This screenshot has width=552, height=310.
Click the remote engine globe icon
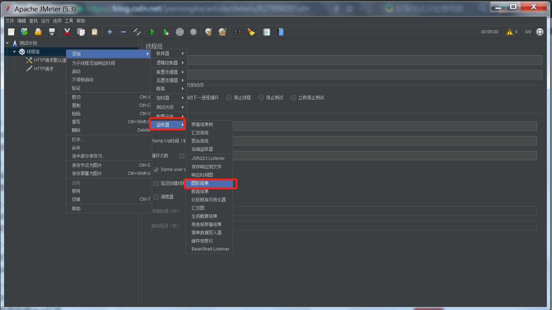pos(540,32)
